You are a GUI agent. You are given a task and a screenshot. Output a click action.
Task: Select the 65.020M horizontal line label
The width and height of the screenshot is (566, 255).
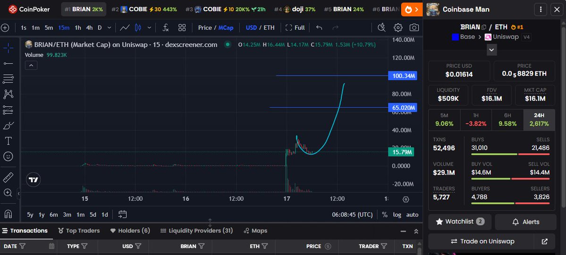pos(403,108)
